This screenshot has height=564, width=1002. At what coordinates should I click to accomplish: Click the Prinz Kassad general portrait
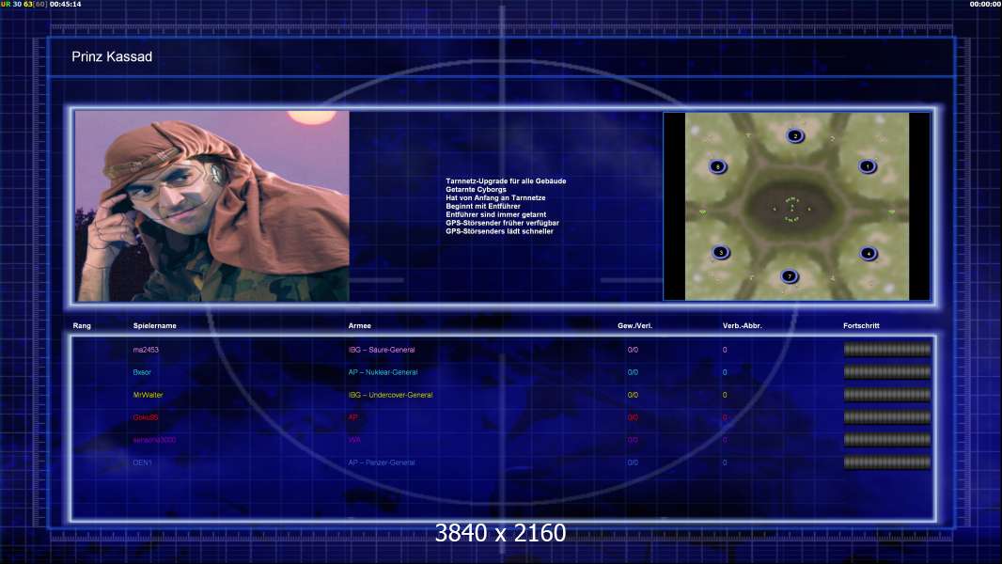pos(212,206)
